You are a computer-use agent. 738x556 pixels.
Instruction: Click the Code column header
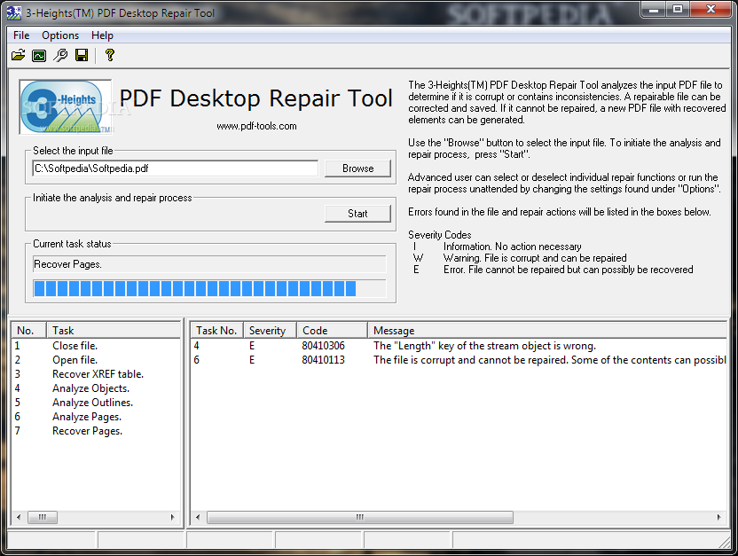tap(332, 331)
